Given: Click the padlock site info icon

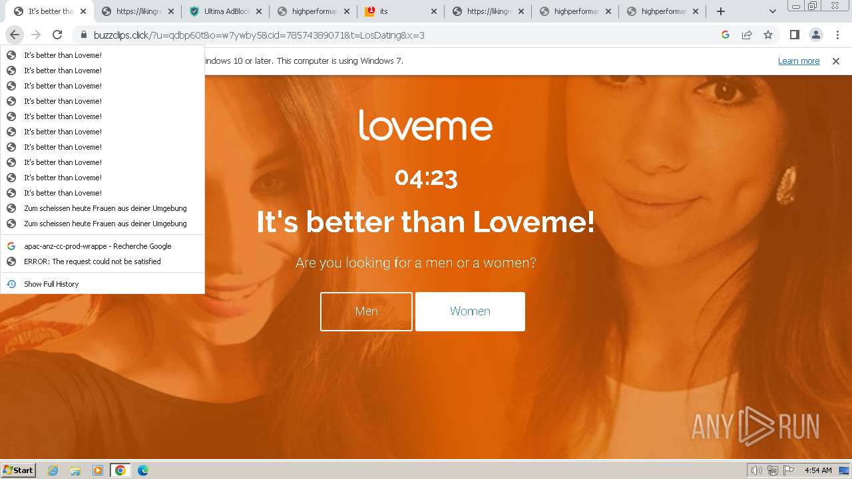Looking at the screenshot, I should [x=84, y=35].
